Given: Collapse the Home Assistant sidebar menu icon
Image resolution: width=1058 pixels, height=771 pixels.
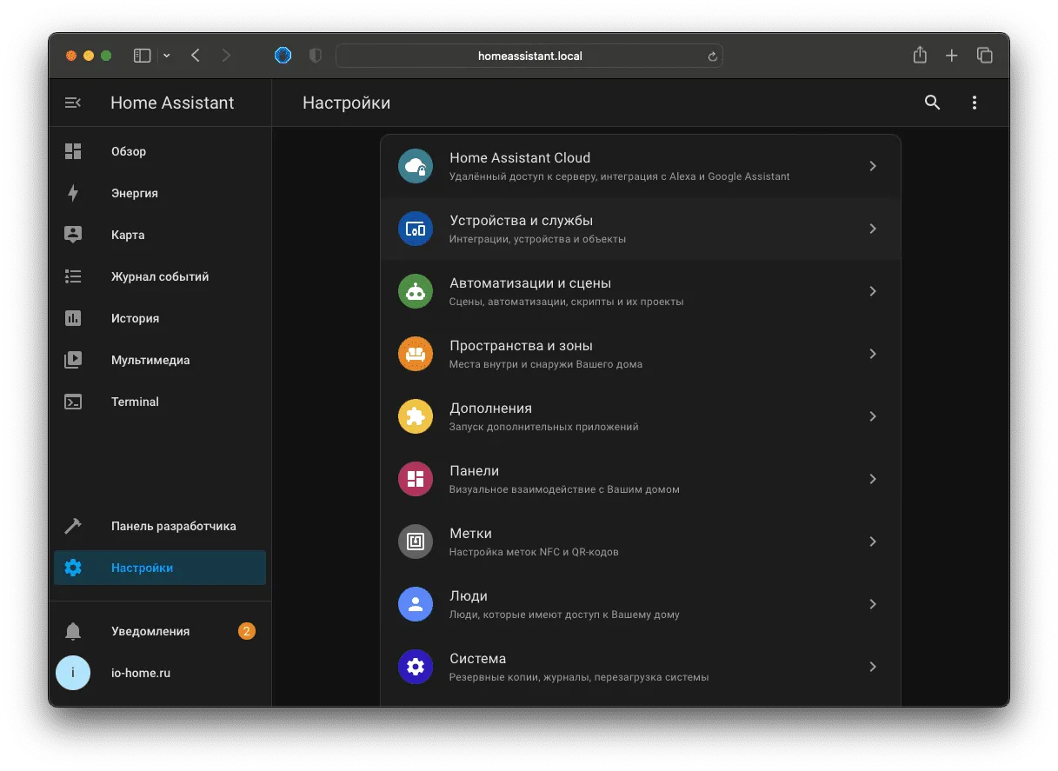Looking at the screenshot, I should (73, 103).
